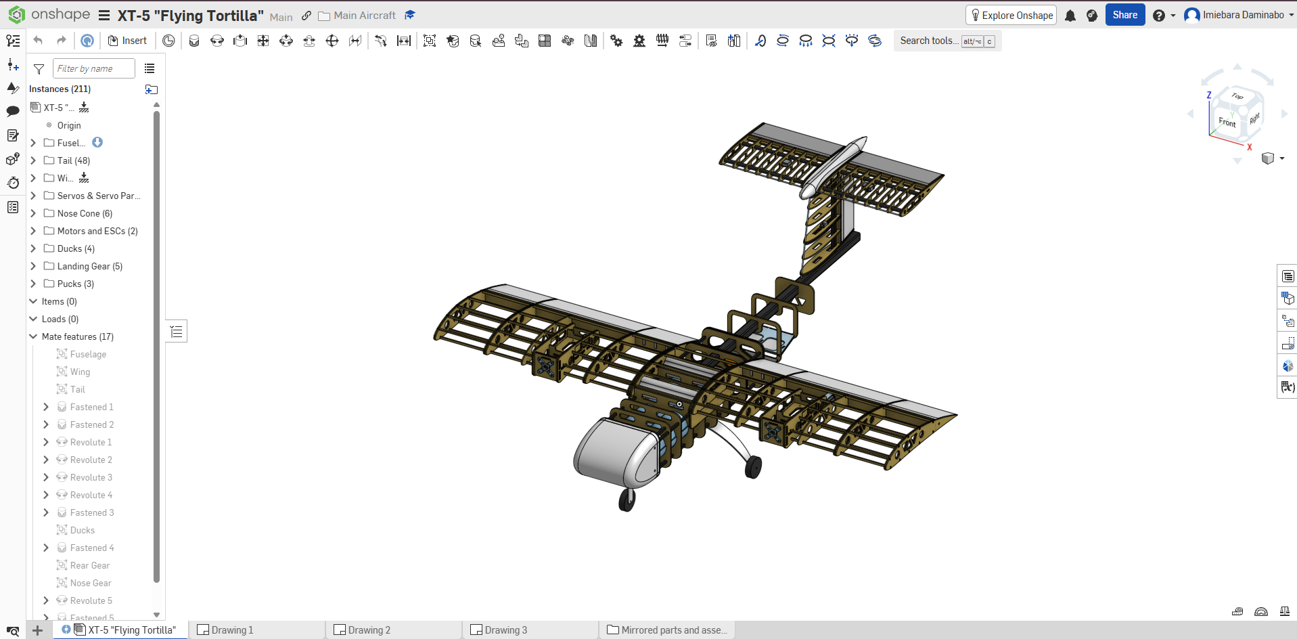Toggle the feature list collapse handle

pyautogui.click(x=177, y=332)
